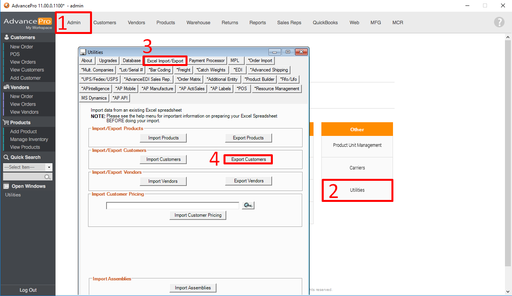This screenshot has height=296, width=512.
Task: Click the customer pricing file path field
Action: [173, 206]
